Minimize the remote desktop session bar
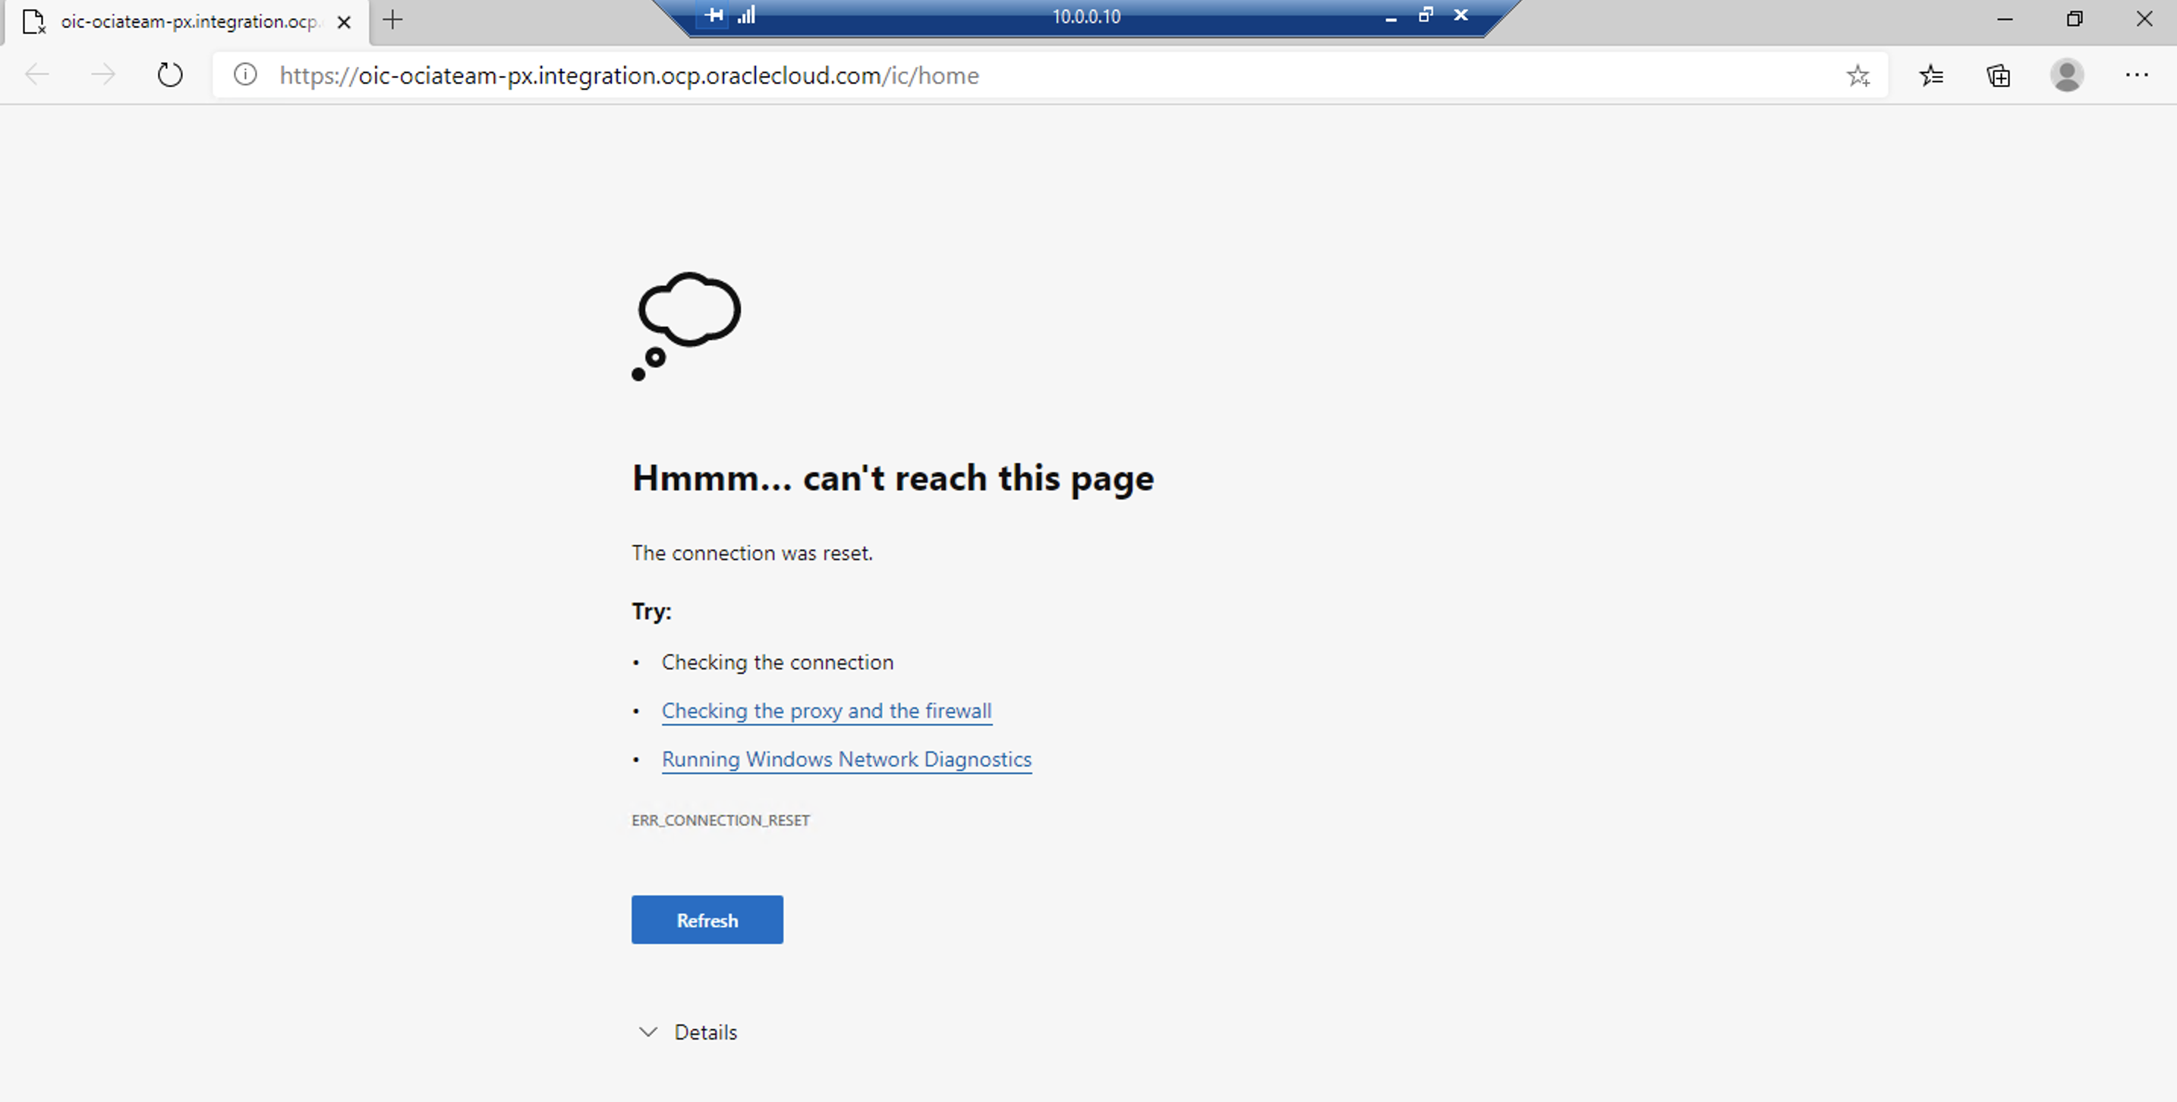Image resolution: width=2177 pixels, height=1102 pixels. click(x=1391, y=17)
